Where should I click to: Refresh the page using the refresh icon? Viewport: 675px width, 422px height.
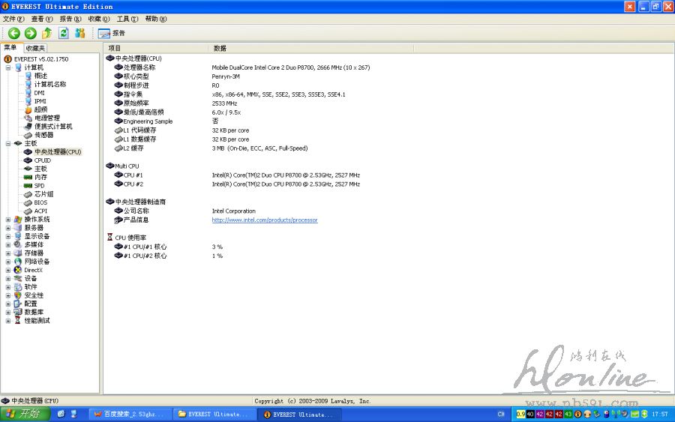pyautogui.click(x=64, y=33)
